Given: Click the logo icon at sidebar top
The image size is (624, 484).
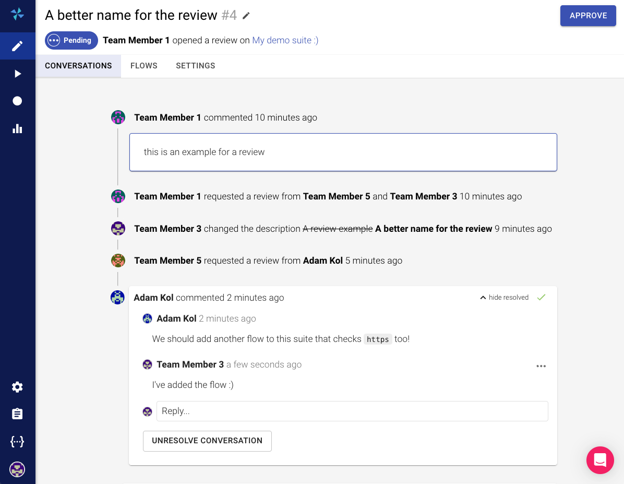Looking at the screenshot, I should pos(17,14).
